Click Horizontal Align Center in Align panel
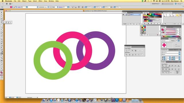The width and height of the screenshot is (184, 103). click(x=166, y=66)
